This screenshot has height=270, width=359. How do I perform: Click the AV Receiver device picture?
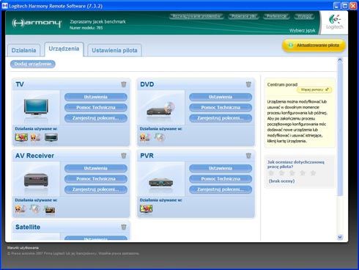point(36,180)
